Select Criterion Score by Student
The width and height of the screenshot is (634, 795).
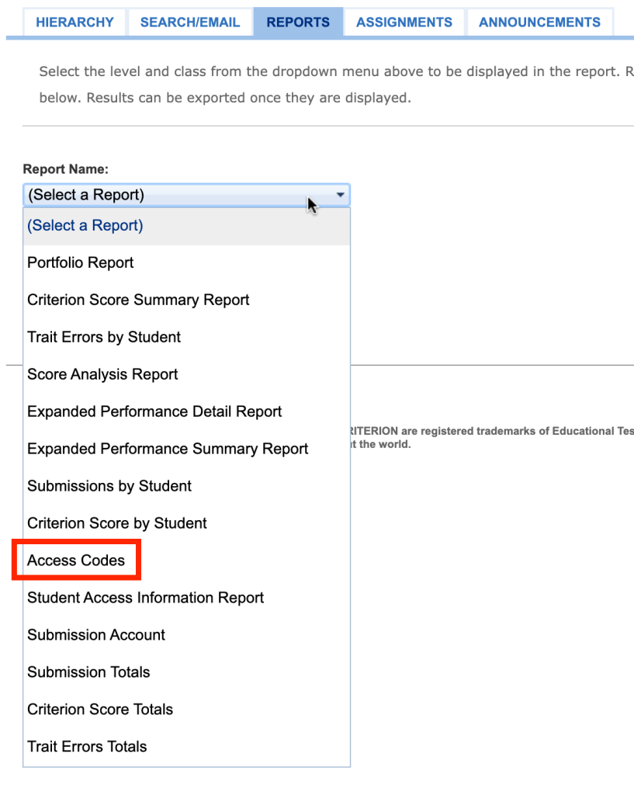(x=116, y=523)
